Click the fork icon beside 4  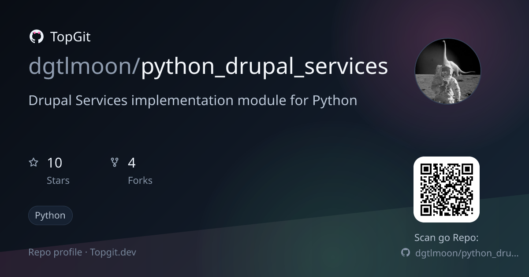click(x=115, y=163)
